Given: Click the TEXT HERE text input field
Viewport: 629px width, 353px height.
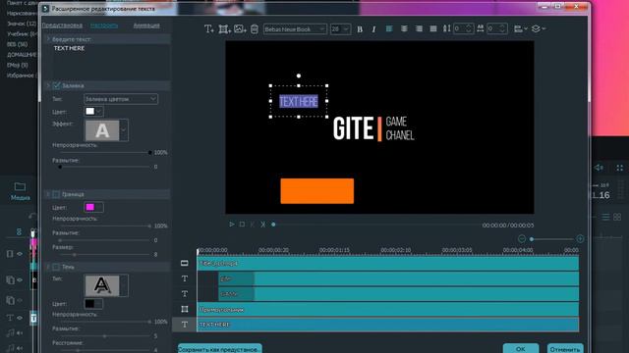Looking at the screenshot, I should coord(112,62).
